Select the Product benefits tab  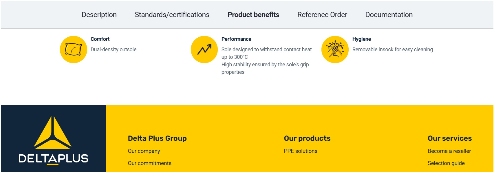pos(253,15)
